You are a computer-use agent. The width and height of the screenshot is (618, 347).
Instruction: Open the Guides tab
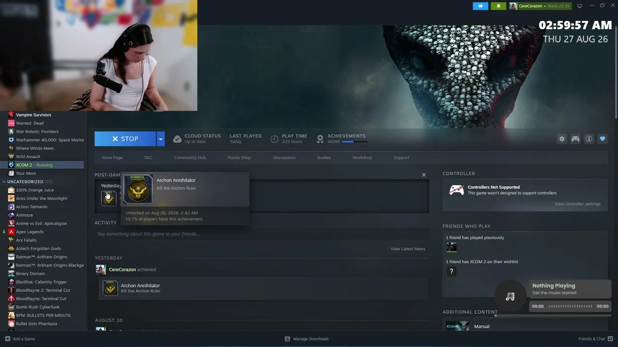click(x=324, y=158)
